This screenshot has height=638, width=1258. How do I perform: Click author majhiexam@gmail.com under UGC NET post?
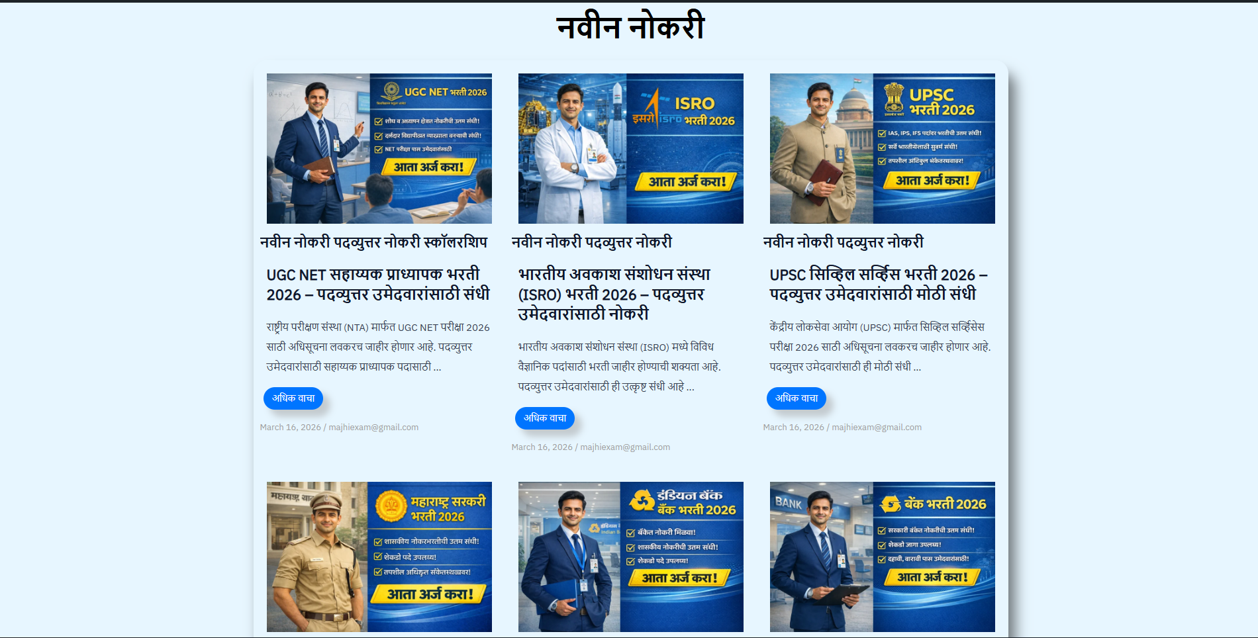373,428
